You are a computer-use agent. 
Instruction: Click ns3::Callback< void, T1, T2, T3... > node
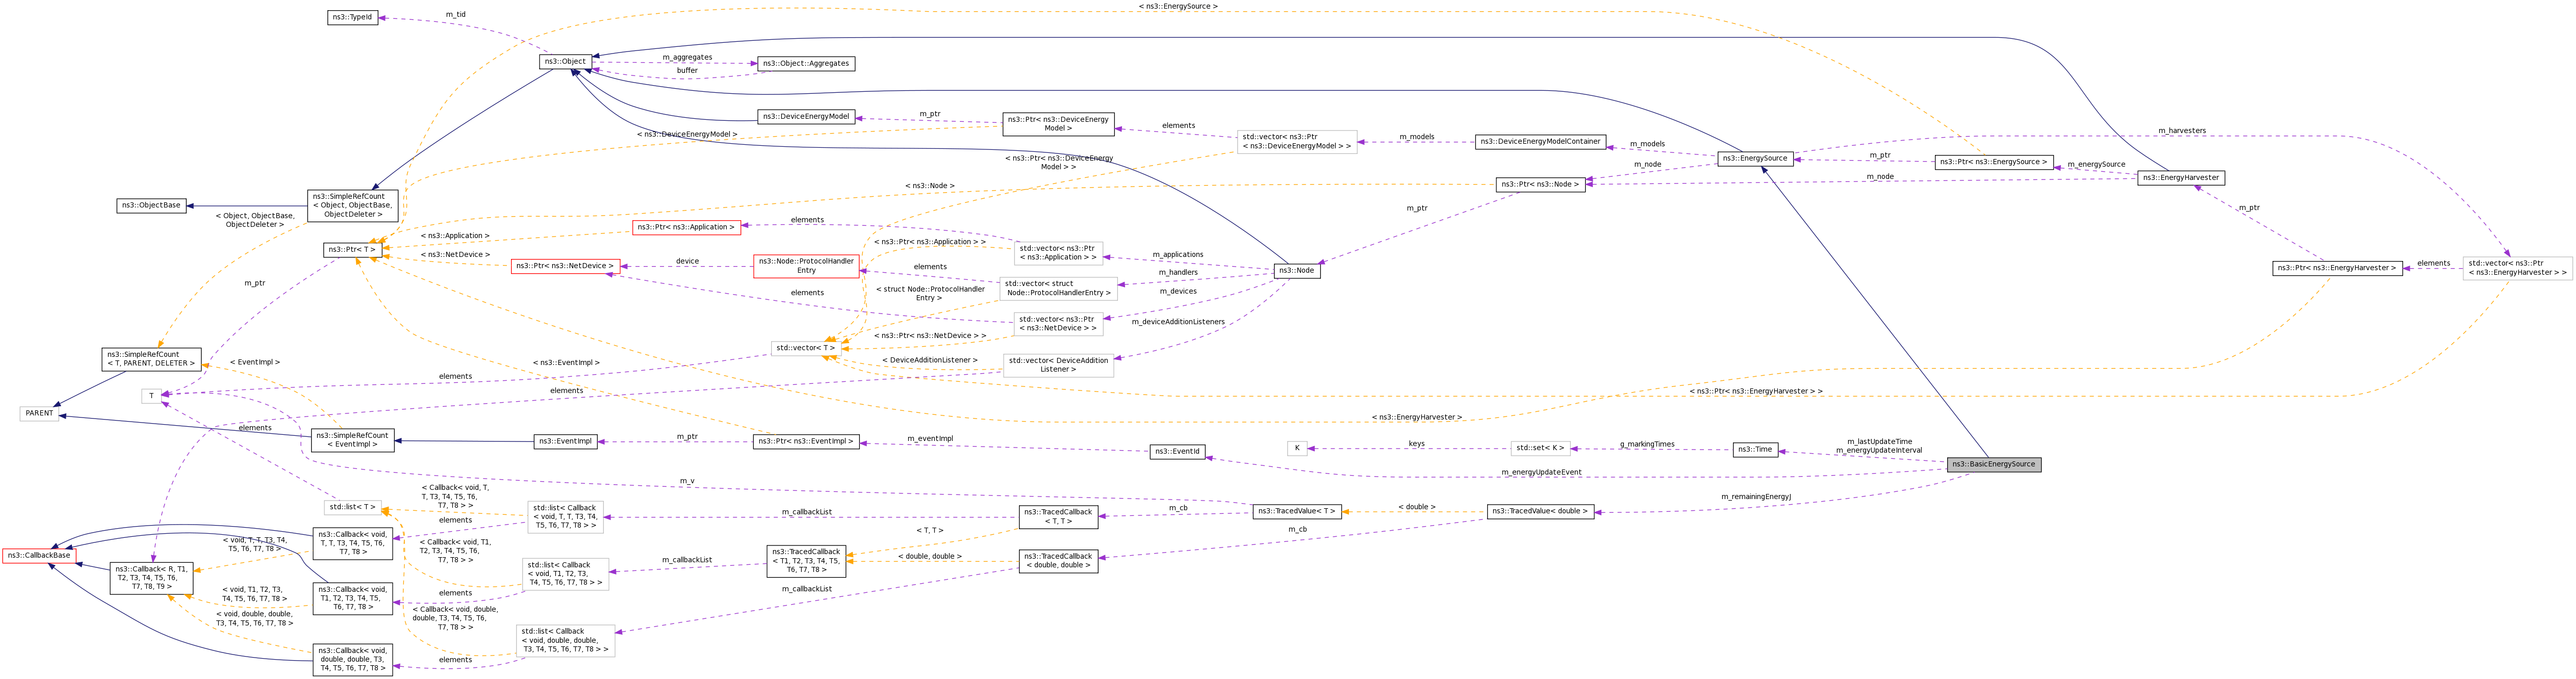[352, 598]
